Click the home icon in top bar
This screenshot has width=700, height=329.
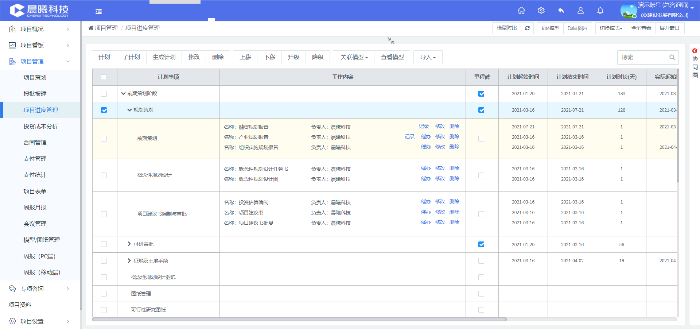tap(521, 11)
